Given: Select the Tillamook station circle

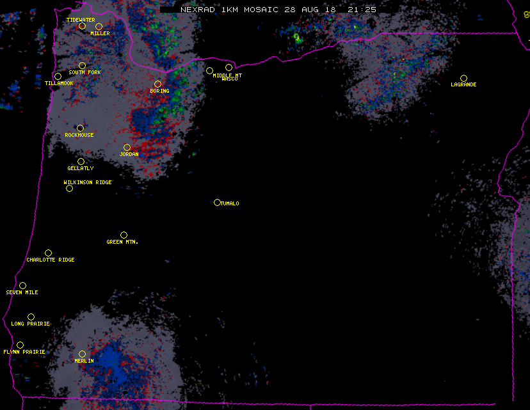Looking at the screenshot, I should tap(58, 77).
